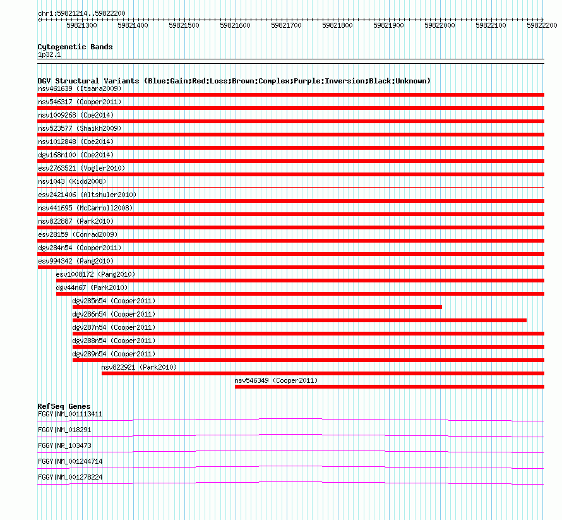Click the dgv168n100 (Coe2014) label
The width and height of the screenshot is (562, 520).
click(76, 155)
